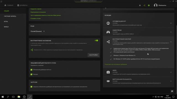Click the Настройки button
Viewport: 177px width, 99px height.
tap(93, 55)
